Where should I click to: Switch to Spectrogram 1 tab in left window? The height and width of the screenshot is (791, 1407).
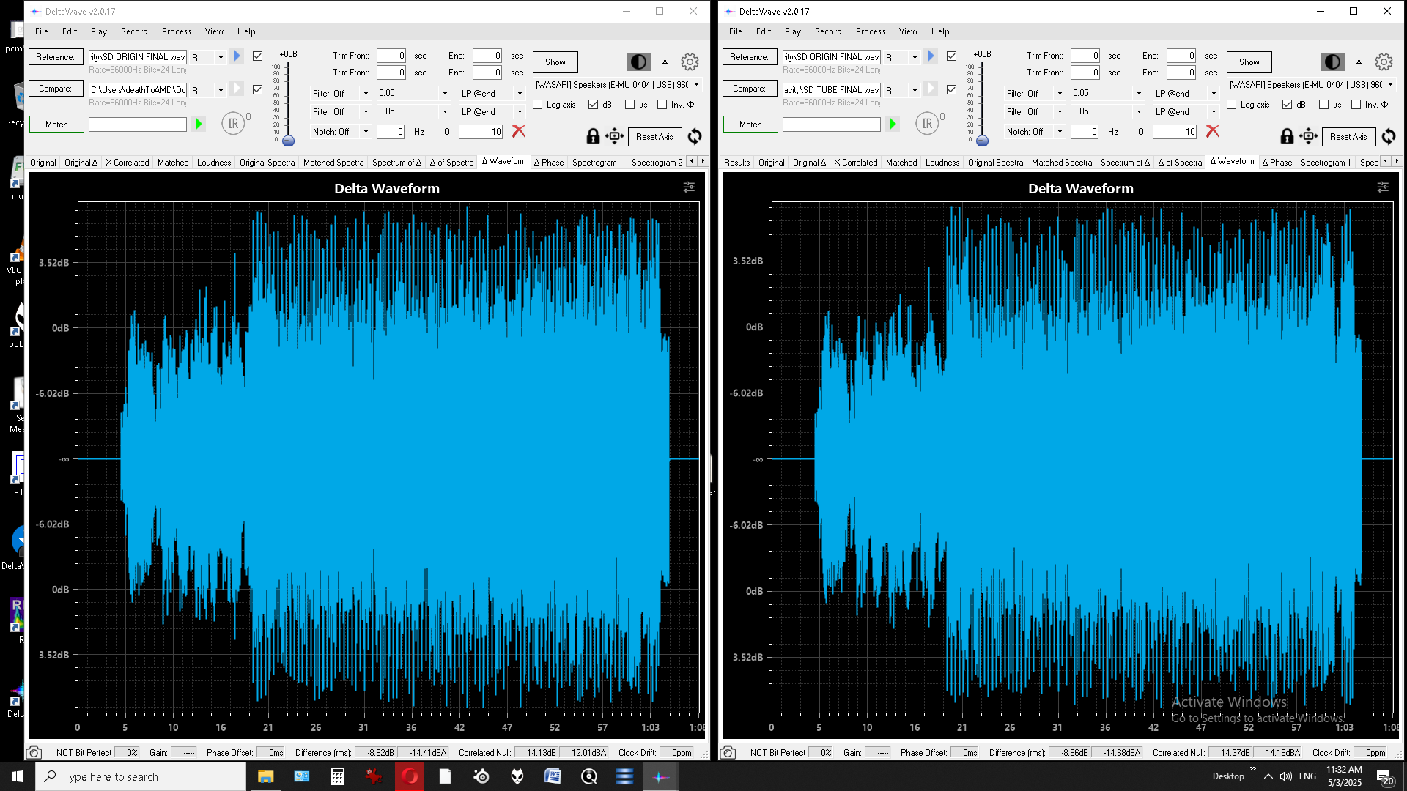[597, 163]
